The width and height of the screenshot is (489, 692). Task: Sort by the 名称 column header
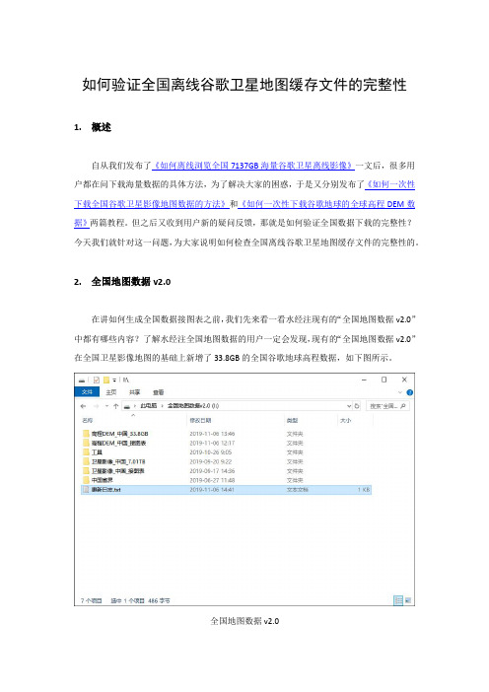(88, 420)
